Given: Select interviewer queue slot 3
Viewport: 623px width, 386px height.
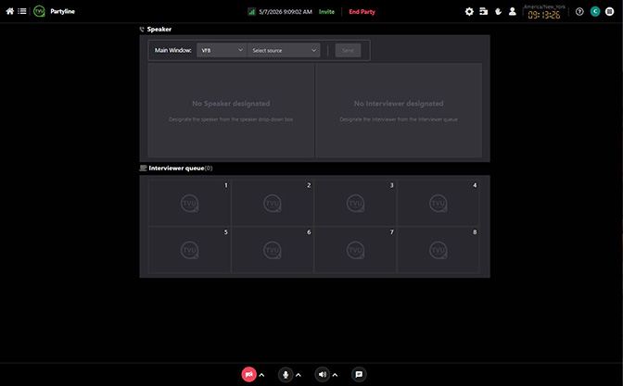Looking at the screenshot, I should pyautogui.click(x=355, y=203).
